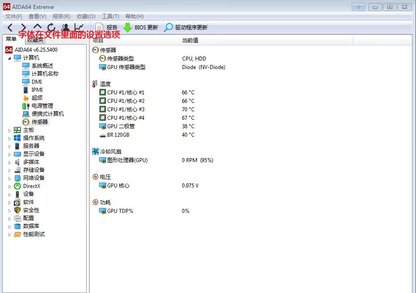Select 便携式计算机 in the tree
The height and width of the screenshot is (293, 416).
43,114
